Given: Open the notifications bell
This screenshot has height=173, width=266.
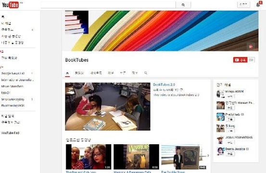Looking at the screenshot, I should pyautogui.click(x=258, y=5).
